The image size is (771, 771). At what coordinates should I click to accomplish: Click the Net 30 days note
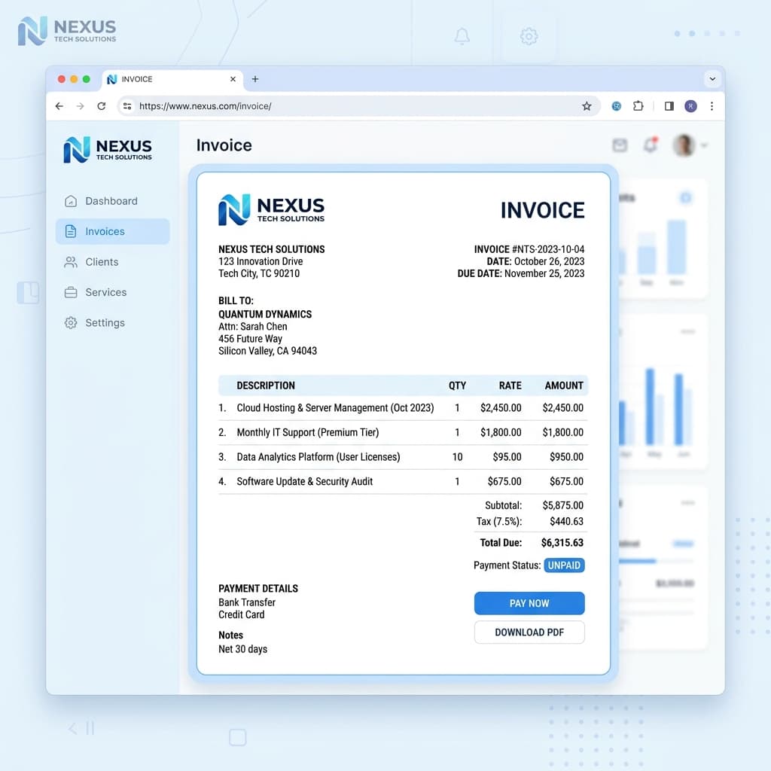point(243,649)
